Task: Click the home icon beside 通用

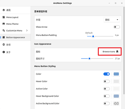Action: click(4, 10)
